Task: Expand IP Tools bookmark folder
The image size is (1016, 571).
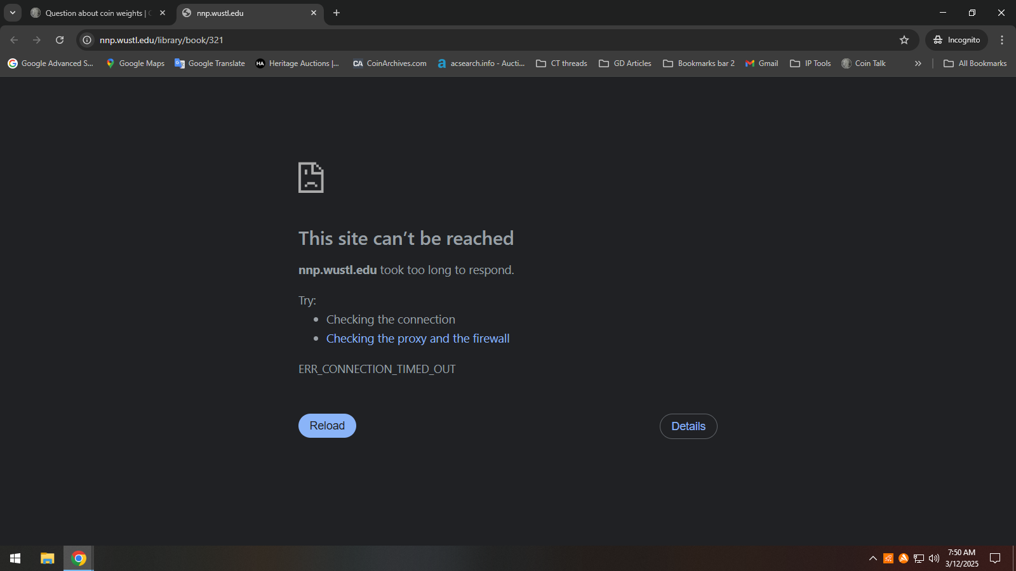Action: tap(811, 63)
